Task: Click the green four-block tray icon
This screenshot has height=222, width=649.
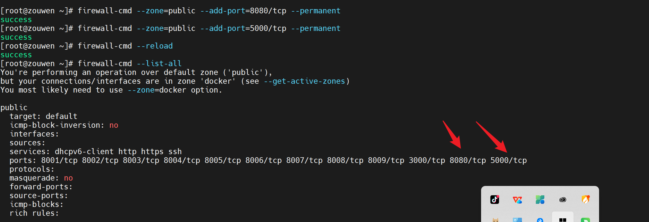Action: tap(540, 200)
